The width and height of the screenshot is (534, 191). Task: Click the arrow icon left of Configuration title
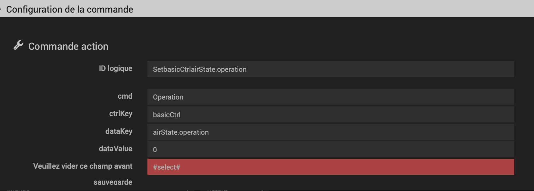click(x=1, y=9)
